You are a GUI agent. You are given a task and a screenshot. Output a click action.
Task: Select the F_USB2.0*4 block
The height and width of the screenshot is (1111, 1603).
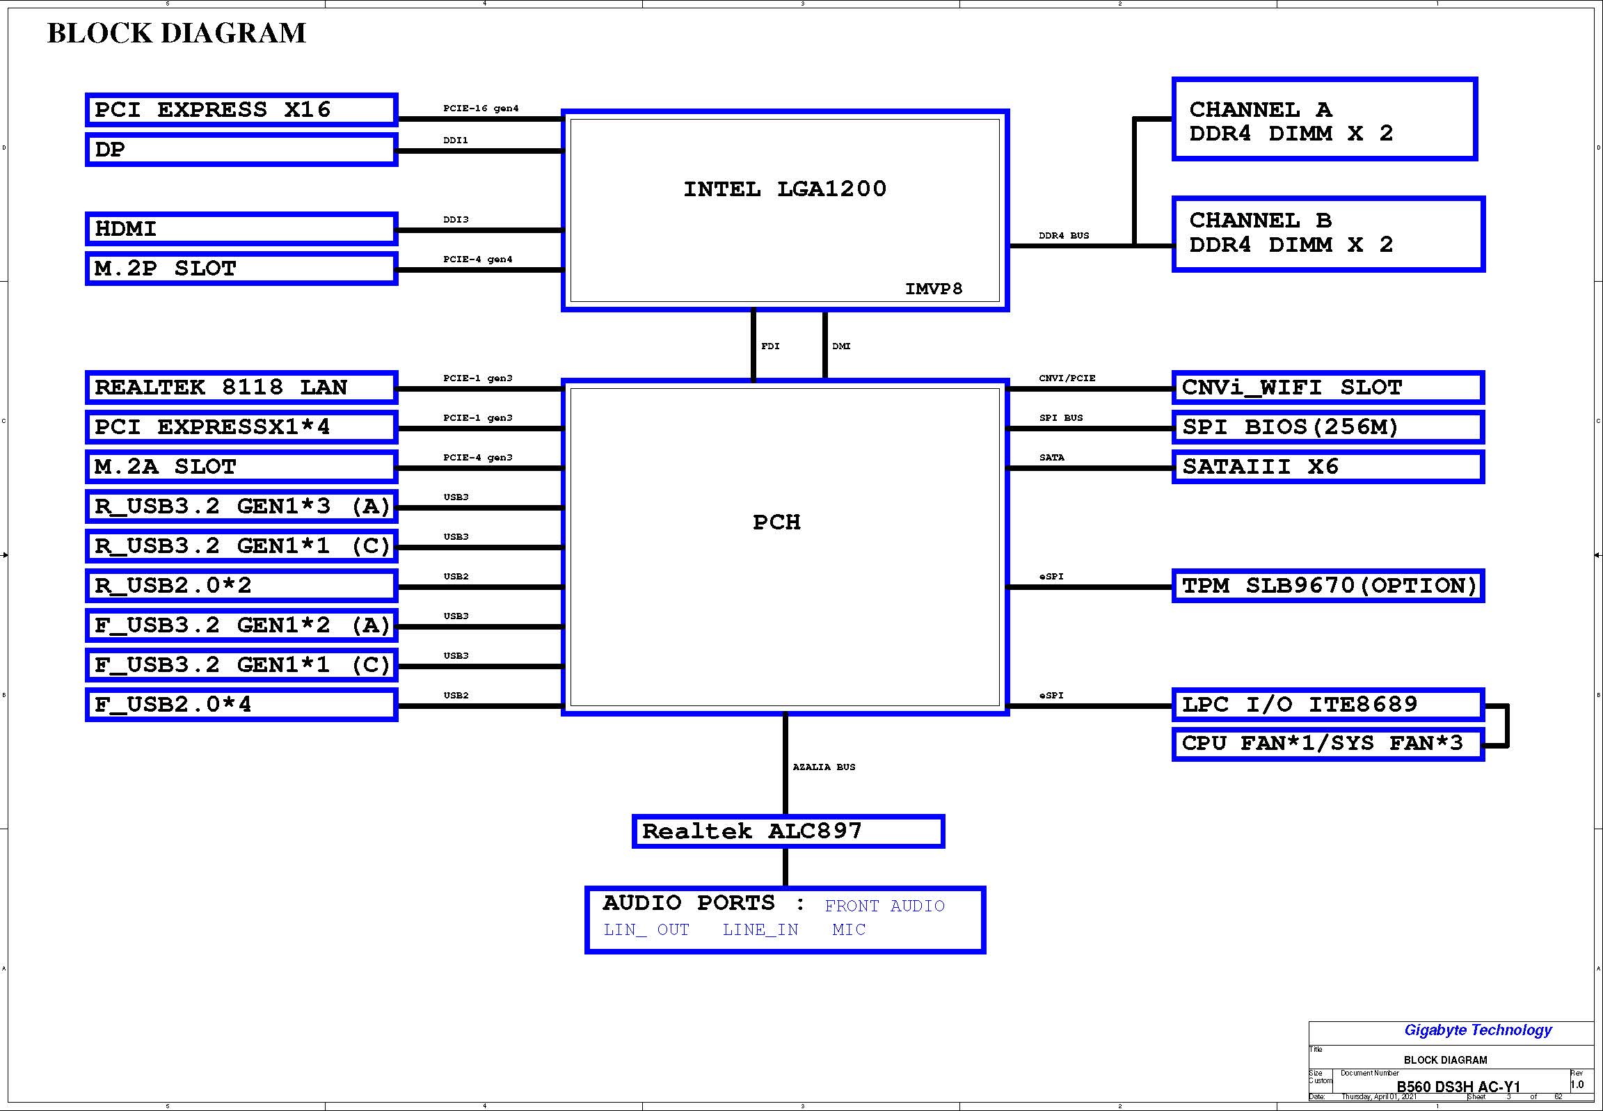pyautogui.click(x=241, y=705)
